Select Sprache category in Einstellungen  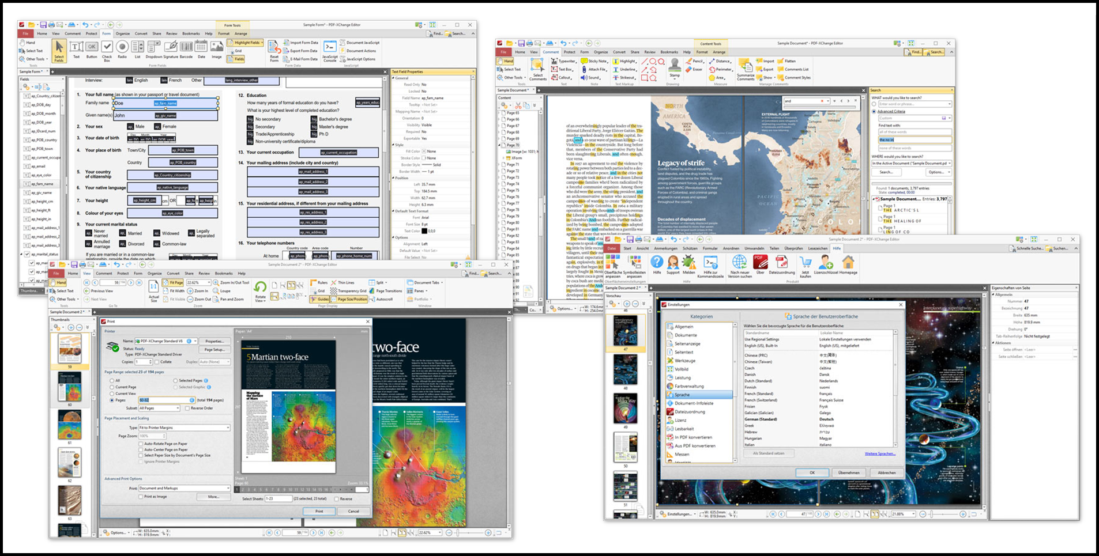(699, 395)
